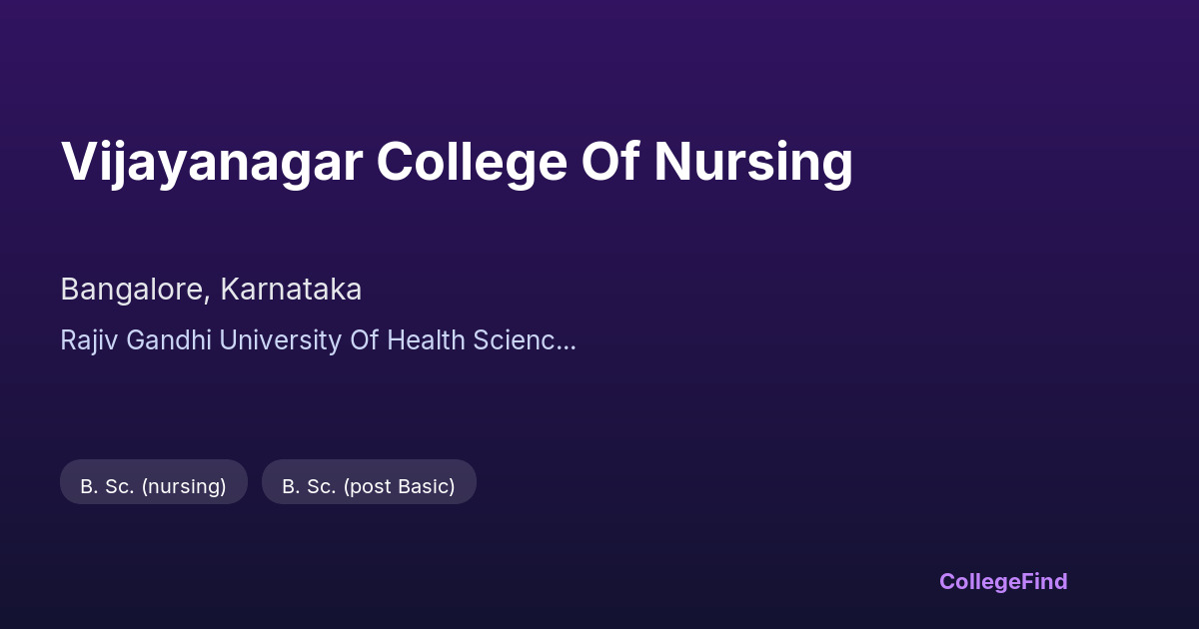Select the Bangalore, Karnataka location text
Viewport: 1199px width, 629px height.
coord(211,290)
